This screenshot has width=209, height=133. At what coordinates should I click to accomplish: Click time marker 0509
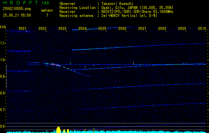pyautogui.click(x=182, y=28)
